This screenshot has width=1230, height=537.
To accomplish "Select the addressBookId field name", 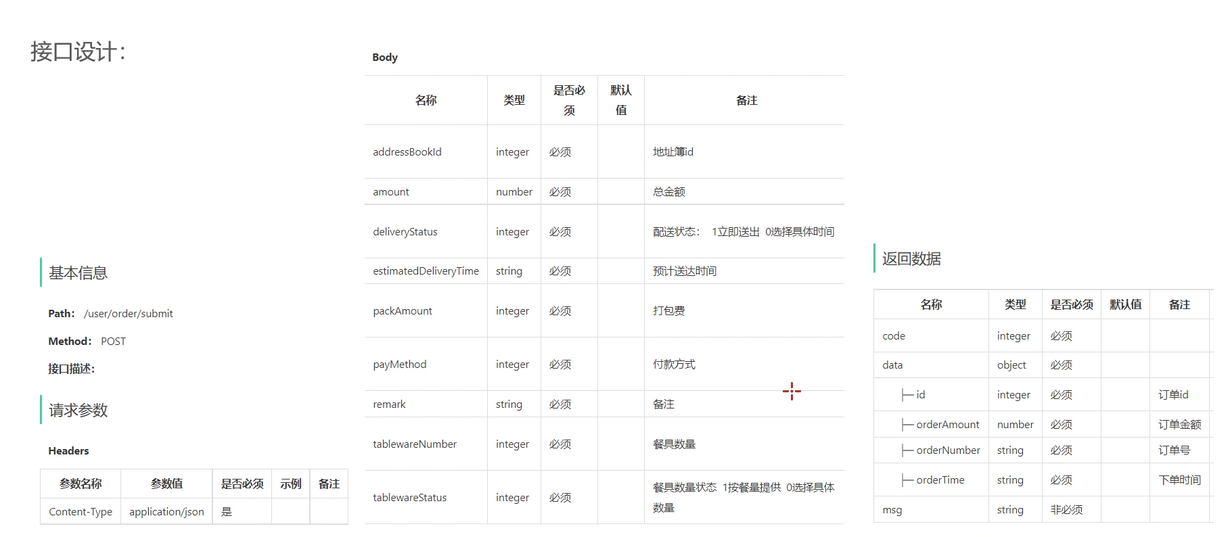I will (x=407, y=151).
